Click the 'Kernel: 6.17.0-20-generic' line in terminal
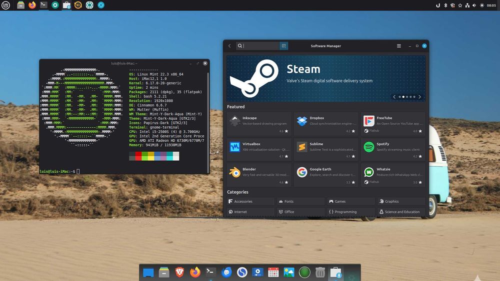The width and height of the screenshot is (500, 281). (155, 83)
